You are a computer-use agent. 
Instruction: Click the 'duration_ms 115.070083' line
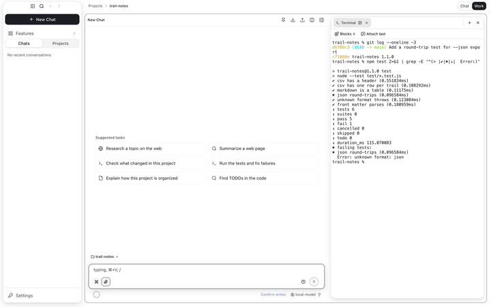[x=361, y=143]
